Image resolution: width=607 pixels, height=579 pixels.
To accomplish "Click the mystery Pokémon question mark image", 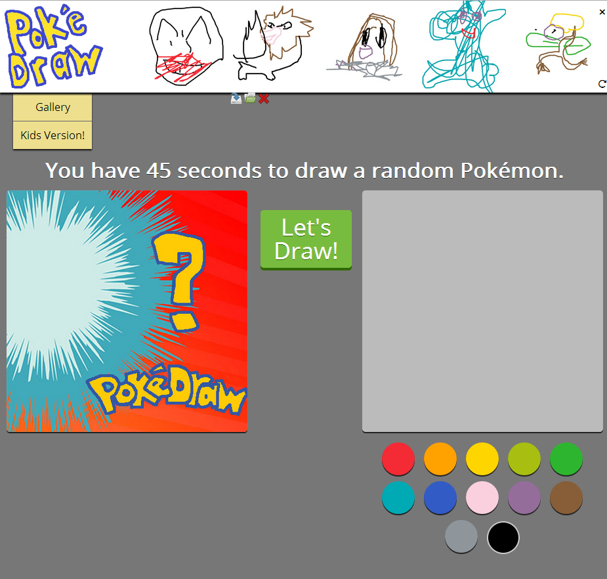I will coord(127,311).
